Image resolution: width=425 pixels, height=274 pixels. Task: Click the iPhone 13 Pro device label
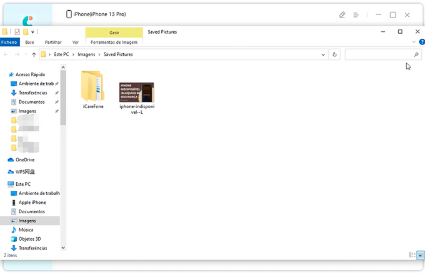tap(99, 14)
